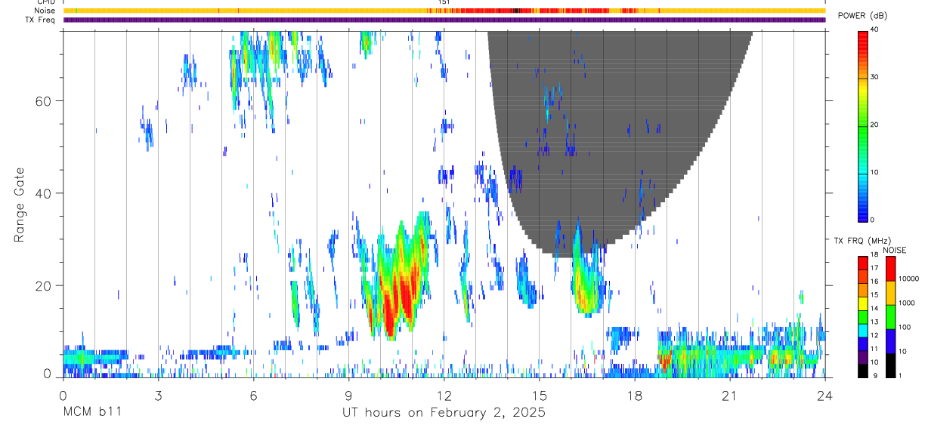Pick the green segment of the NOISE legend

(x=891, y=316)
